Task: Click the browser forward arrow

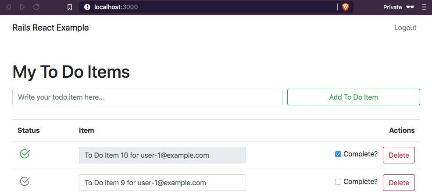Action: (x=22, y=7)
